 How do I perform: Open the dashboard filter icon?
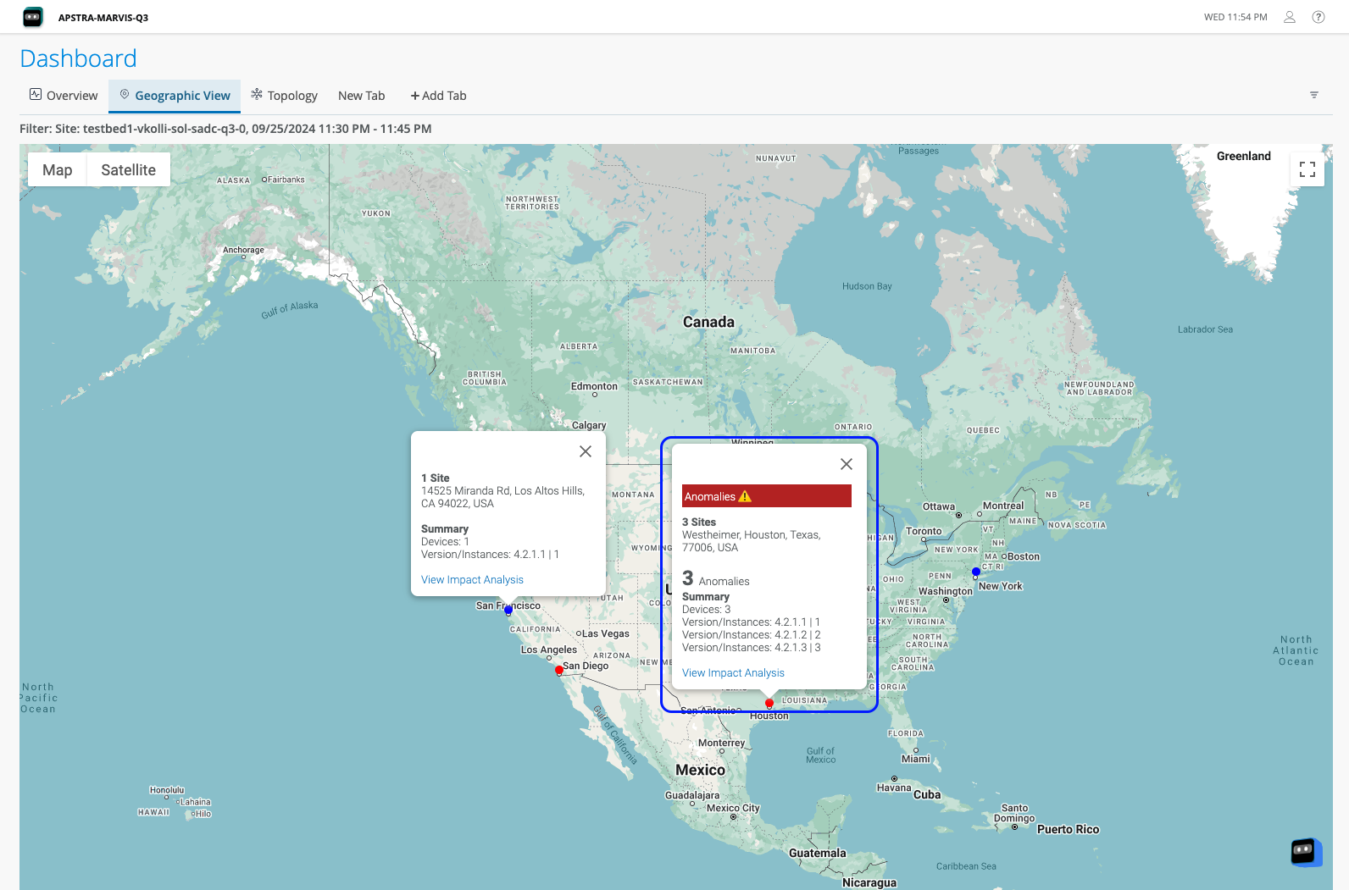pyautogui.click(x=1313, y=95)
